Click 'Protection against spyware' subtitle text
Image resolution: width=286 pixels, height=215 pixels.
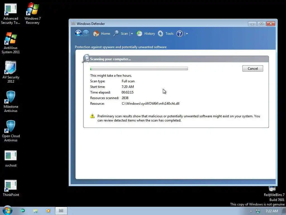point(121,47)
